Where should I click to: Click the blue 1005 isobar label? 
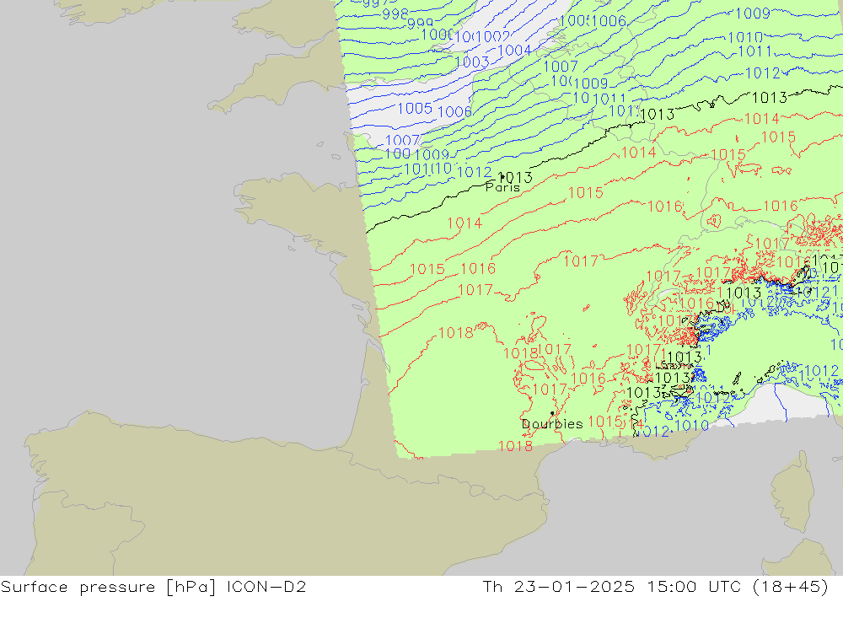(x=415, y=109)
